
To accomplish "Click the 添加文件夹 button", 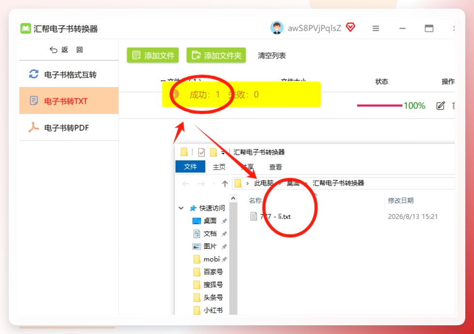I will [216, 55].
